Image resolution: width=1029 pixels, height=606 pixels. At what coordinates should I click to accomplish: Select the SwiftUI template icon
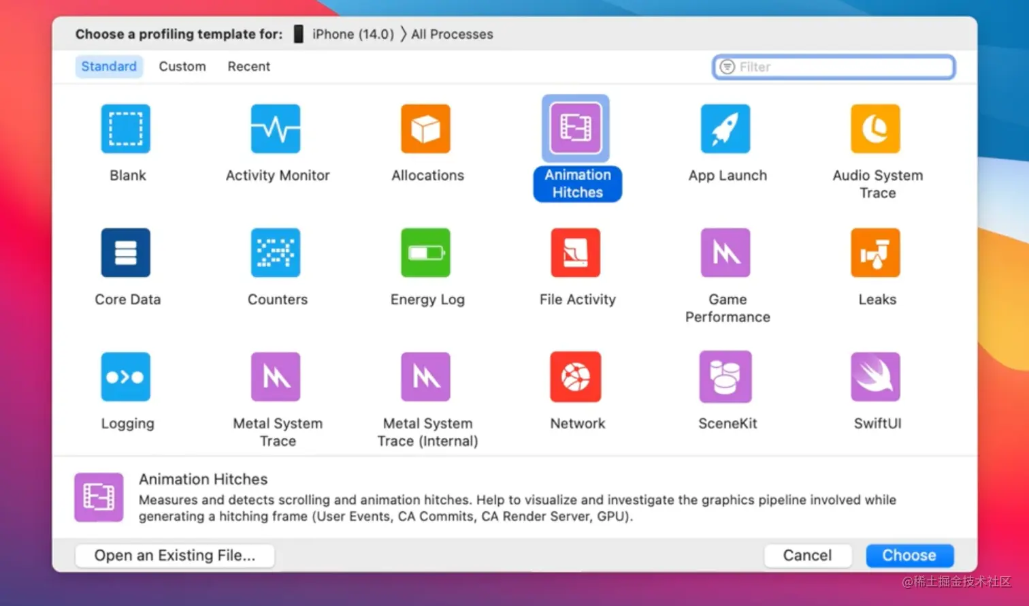click(x=875, y=377)
